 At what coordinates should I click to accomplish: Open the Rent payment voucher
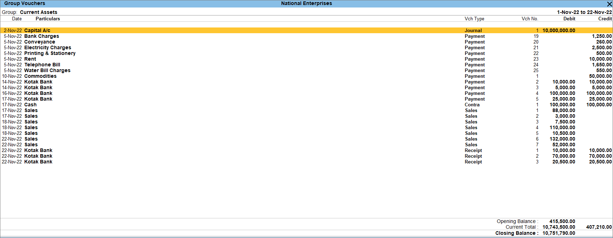306,59
